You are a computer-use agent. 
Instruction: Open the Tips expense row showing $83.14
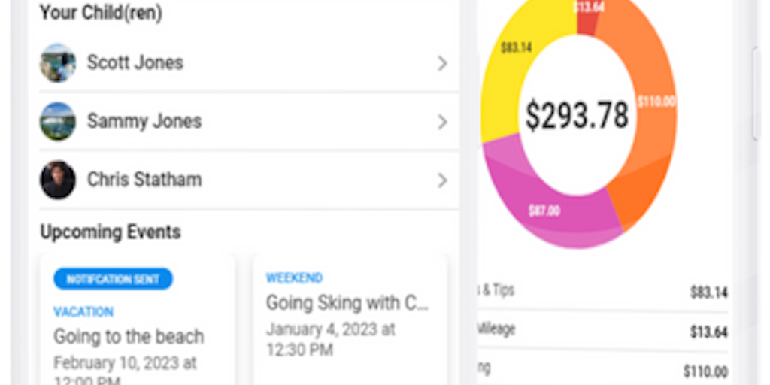pos(602,292)
